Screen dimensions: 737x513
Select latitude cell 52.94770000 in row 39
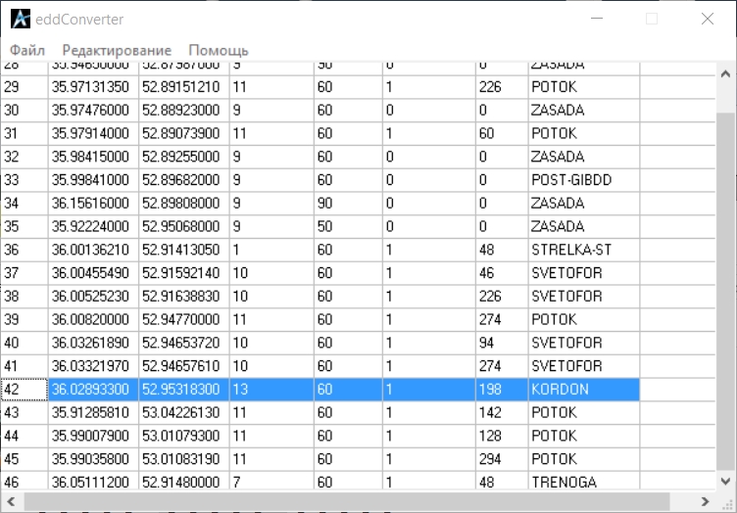(x=182, y=320)
